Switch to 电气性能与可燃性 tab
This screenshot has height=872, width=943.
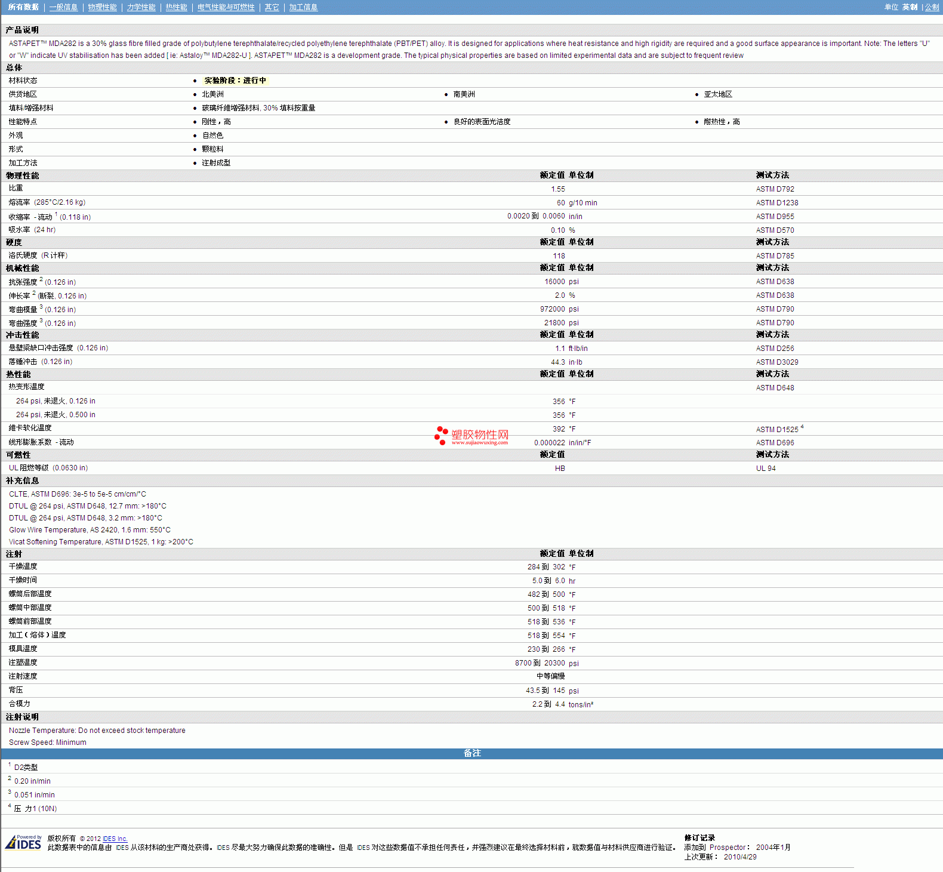226,7
